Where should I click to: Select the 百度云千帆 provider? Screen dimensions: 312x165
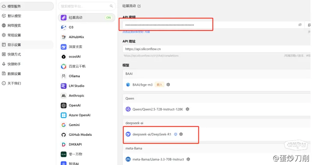[87, 66]
